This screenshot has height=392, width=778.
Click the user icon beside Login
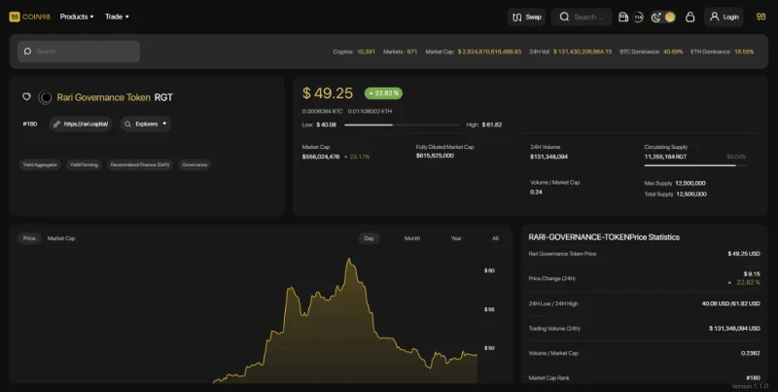tap(714, 17)
